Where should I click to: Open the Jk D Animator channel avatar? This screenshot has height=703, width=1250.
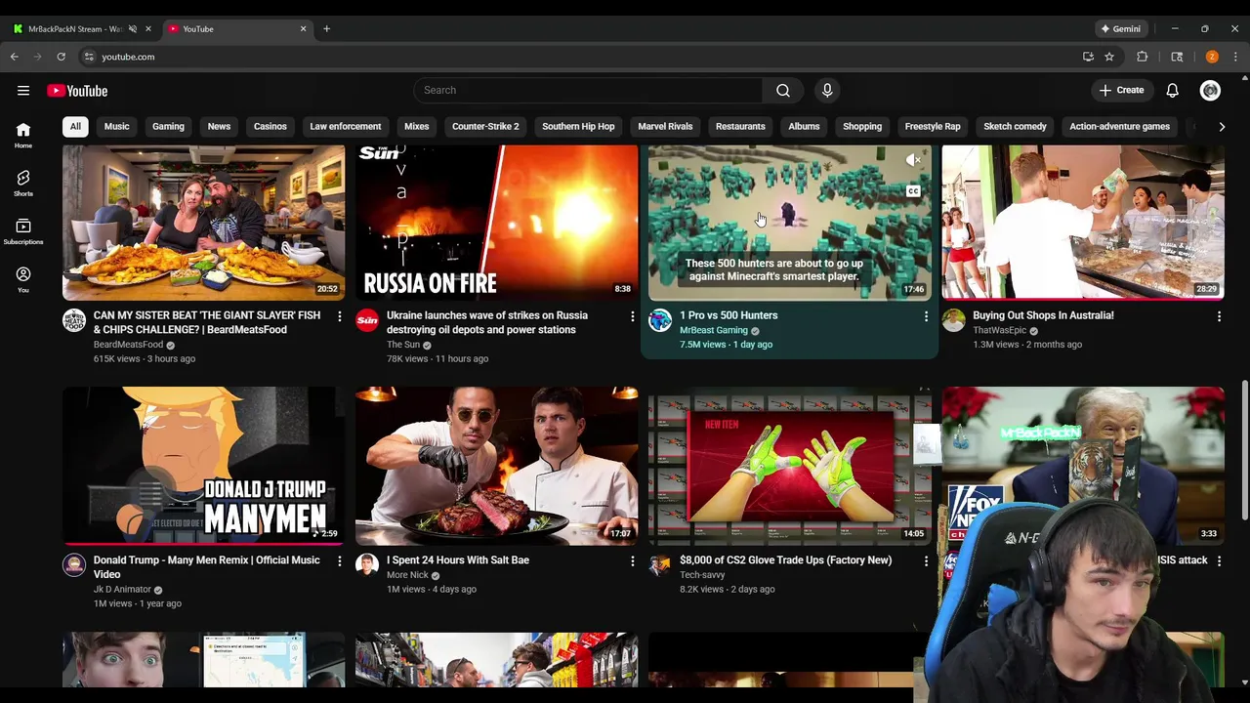coord(74,565)
